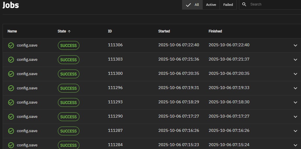
Task: Sort jobs by ID column header
Action: [x=110, y=31]
